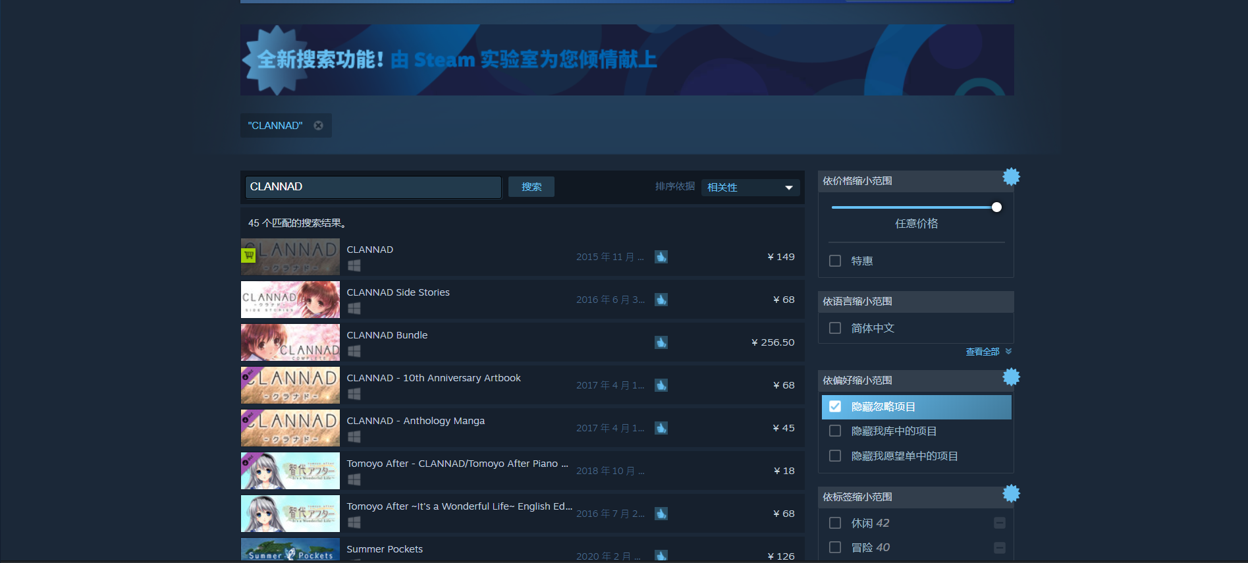Collapse the 依语言缩小范围 panel header

915,302
